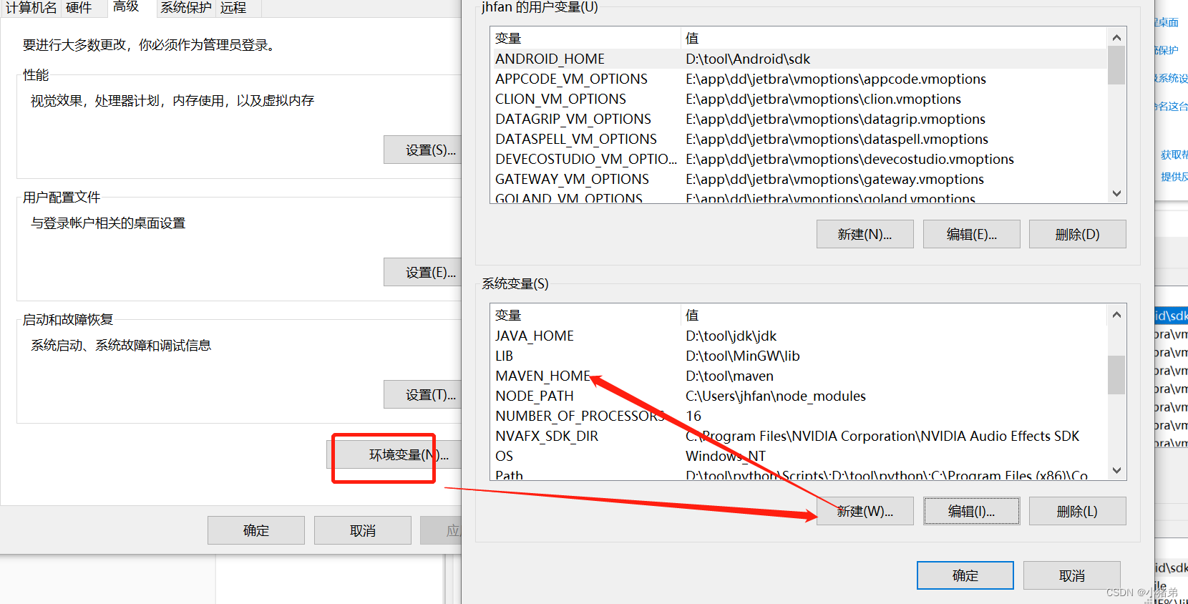Select the ANDROID_HOME user variable row
1188x604 pixels.
point(799,59)
